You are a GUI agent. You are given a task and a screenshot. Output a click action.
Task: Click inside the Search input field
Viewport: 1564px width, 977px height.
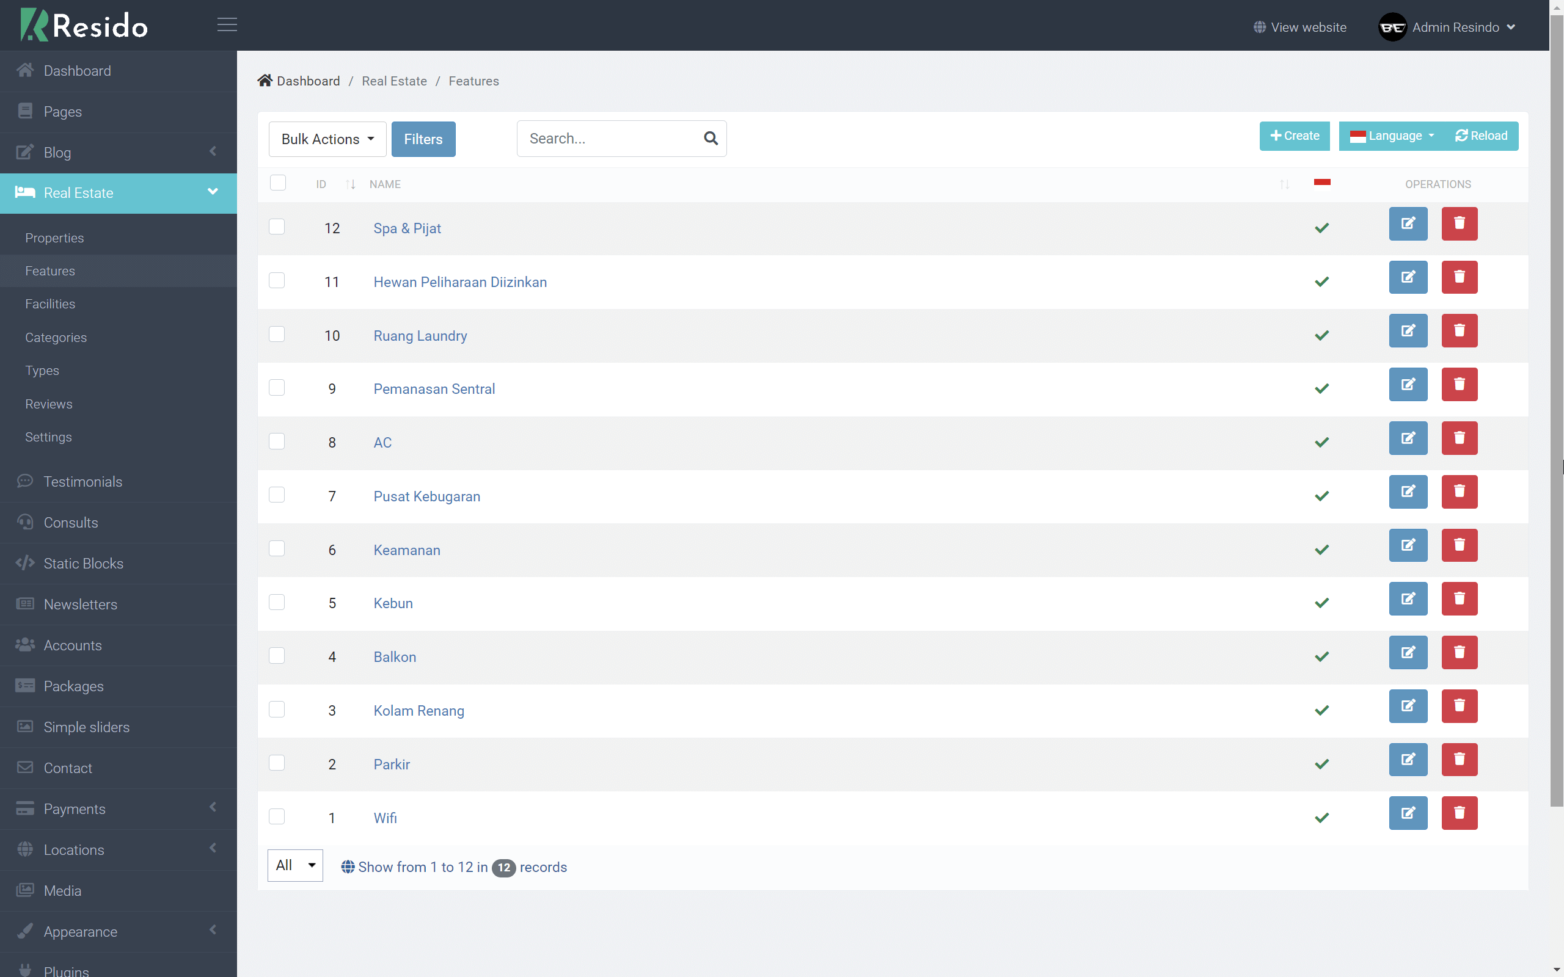pos(607,138)
